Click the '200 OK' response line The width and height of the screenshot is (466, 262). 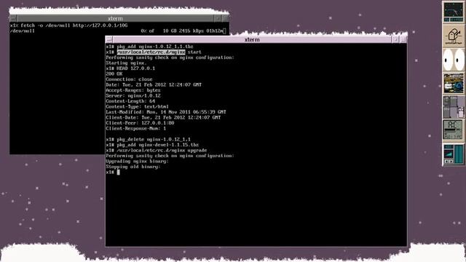[114, 74]
